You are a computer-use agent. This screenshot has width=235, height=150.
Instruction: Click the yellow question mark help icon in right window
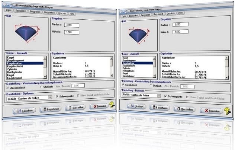[228, 111]
